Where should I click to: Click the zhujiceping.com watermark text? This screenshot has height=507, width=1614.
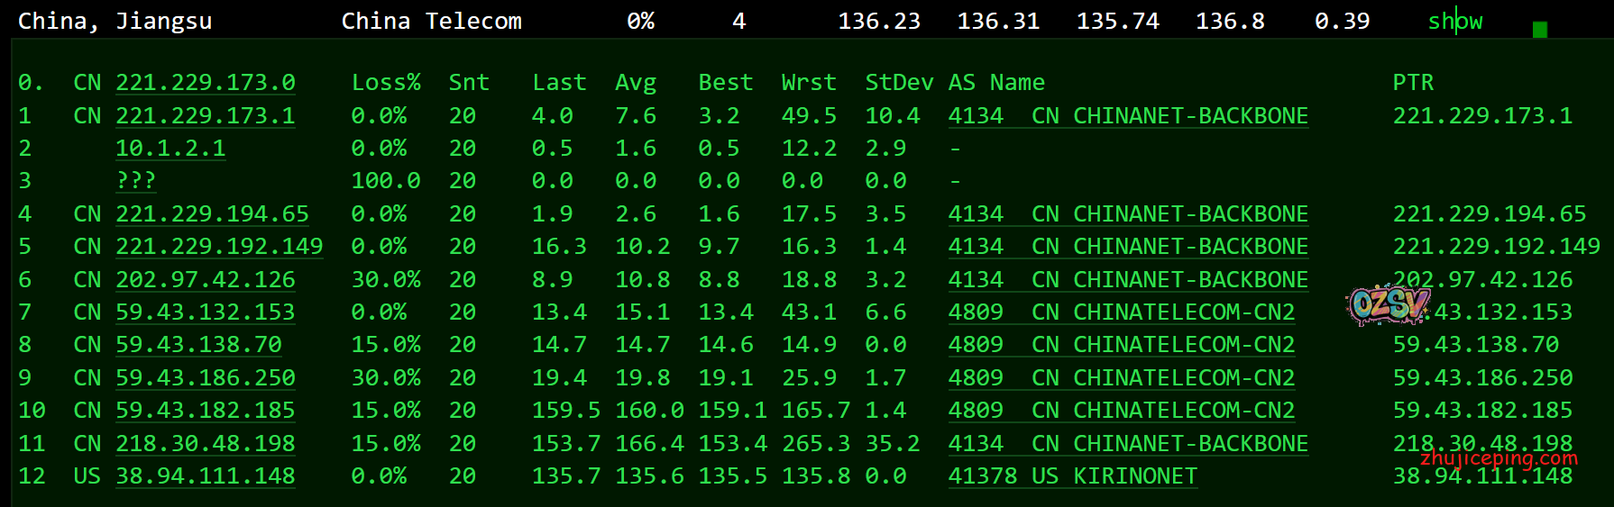[1499, 458]
